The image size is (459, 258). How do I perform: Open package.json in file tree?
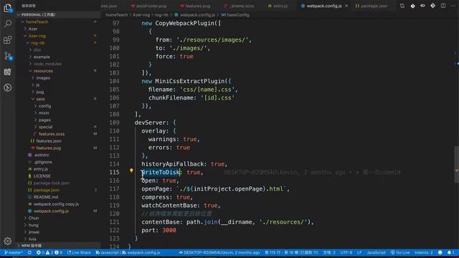(x=46, y=190)
